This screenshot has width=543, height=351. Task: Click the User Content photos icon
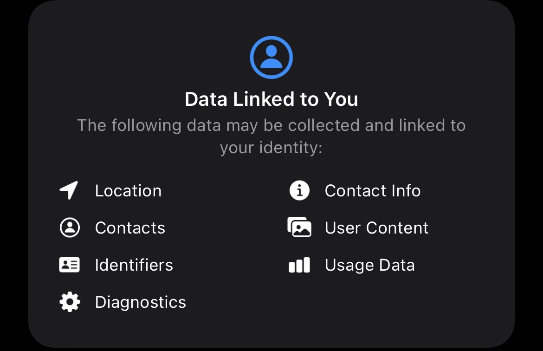coord(299,227)
